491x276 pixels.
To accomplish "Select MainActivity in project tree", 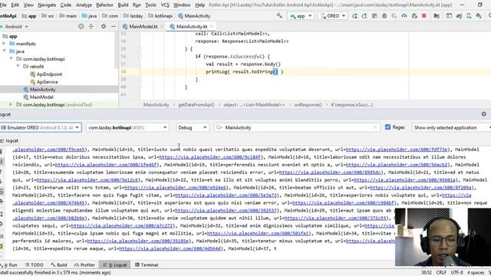I will (x=42, y=90).
